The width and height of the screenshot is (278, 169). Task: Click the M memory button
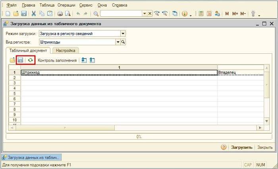coord(227,14)
